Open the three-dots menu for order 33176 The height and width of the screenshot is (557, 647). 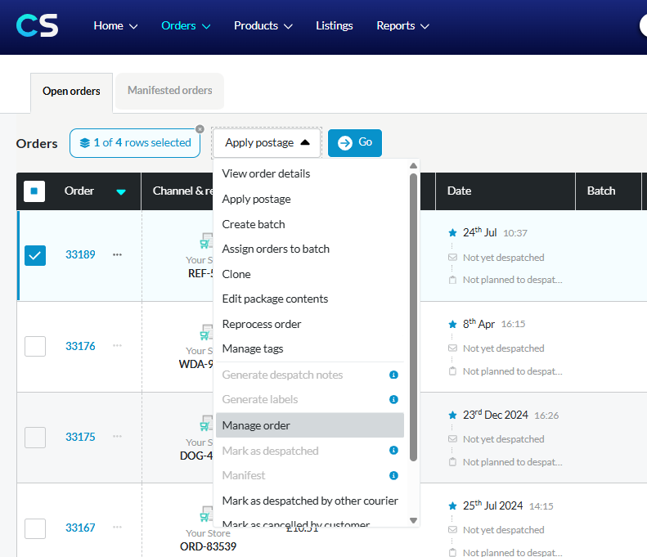click(117, 345)
